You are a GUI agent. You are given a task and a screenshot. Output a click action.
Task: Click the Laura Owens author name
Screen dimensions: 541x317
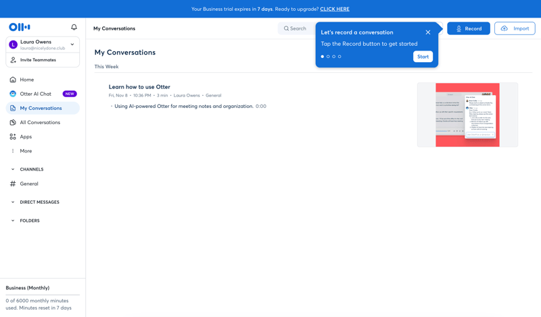187,95
